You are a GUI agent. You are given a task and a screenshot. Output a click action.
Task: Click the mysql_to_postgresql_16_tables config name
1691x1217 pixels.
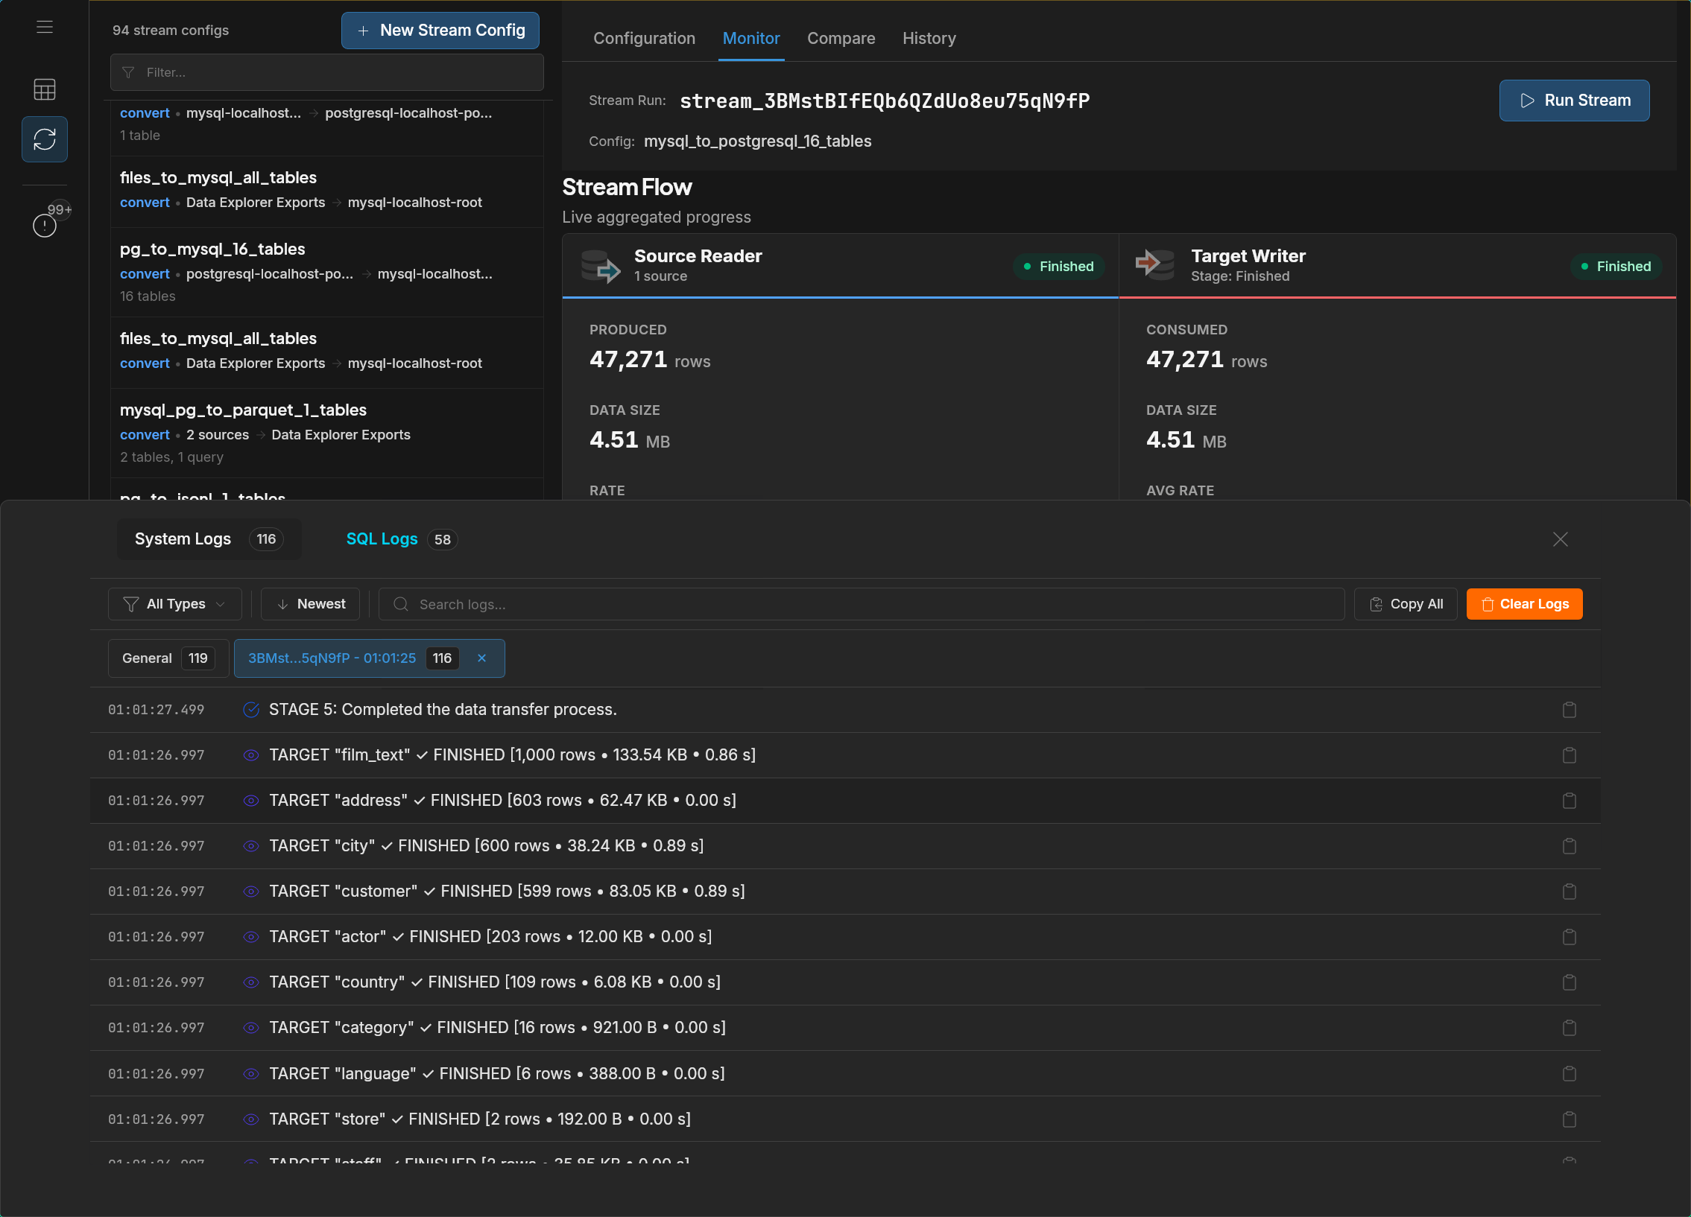(x=756, y=141)
